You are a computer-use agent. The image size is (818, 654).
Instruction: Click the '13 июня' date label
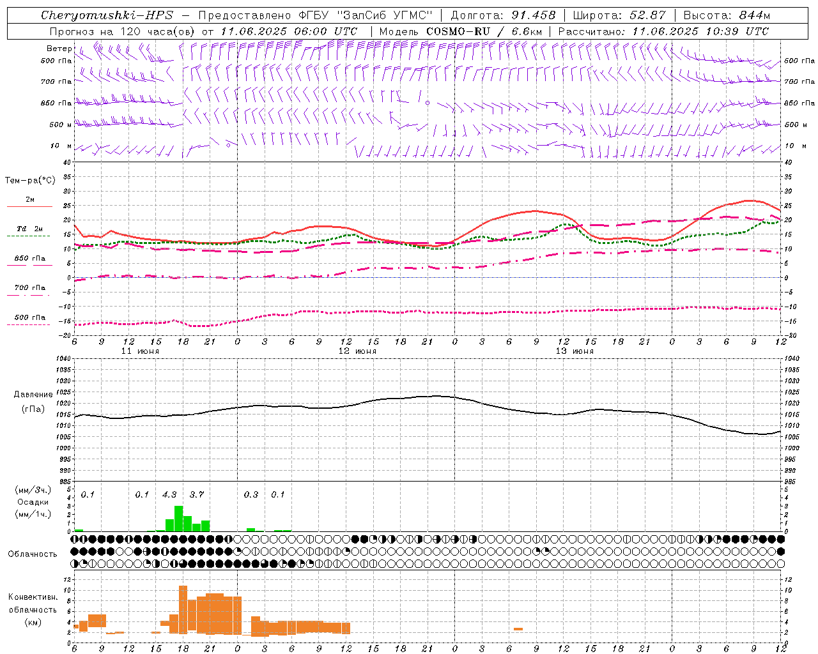coord(575,351)
